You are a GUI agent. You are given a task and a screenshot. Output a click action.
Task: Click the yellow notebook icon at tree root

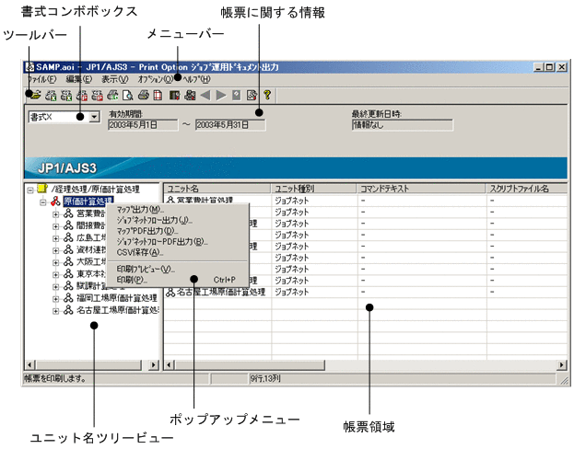pyautogui.click(x=42, y=189)
